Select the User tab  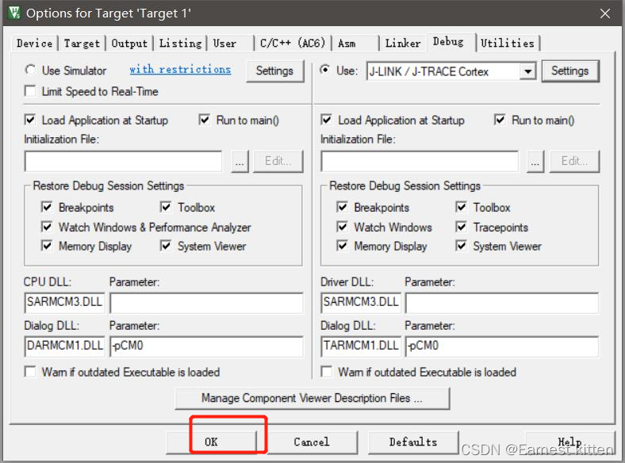(224, 43)
